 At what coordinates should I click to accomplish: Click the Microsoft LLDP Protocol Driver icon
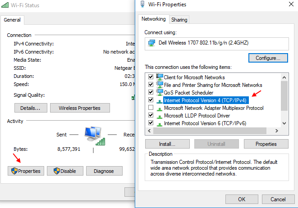(x=159, y=115)
